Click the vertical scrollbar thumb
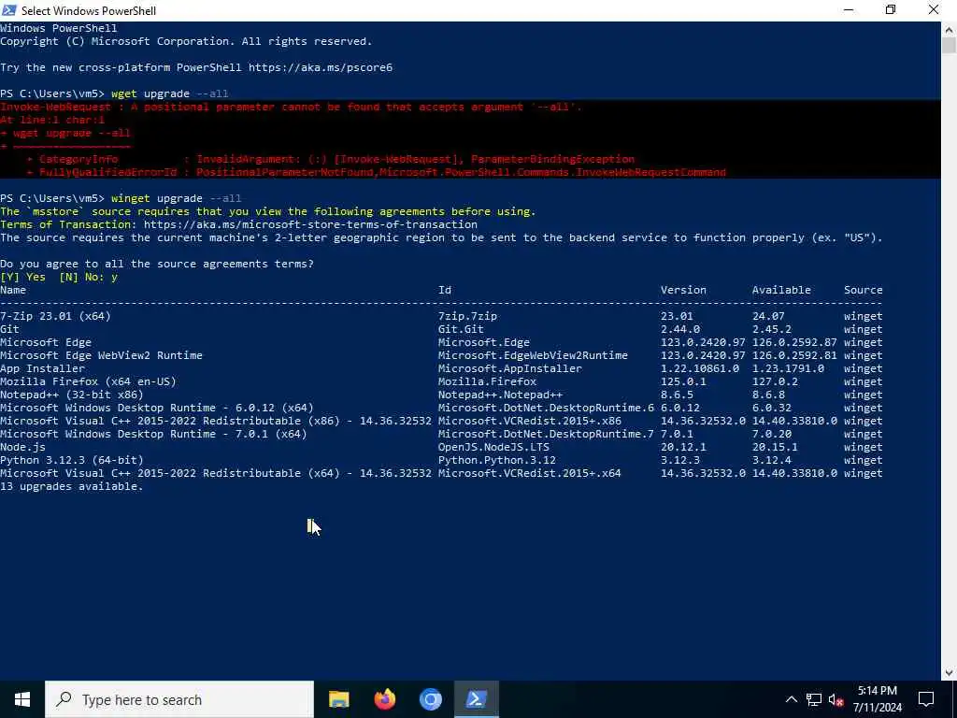Image resolution: width=957 pixels, height=718 pixels. pyautogui.click(x=949, y=46)
